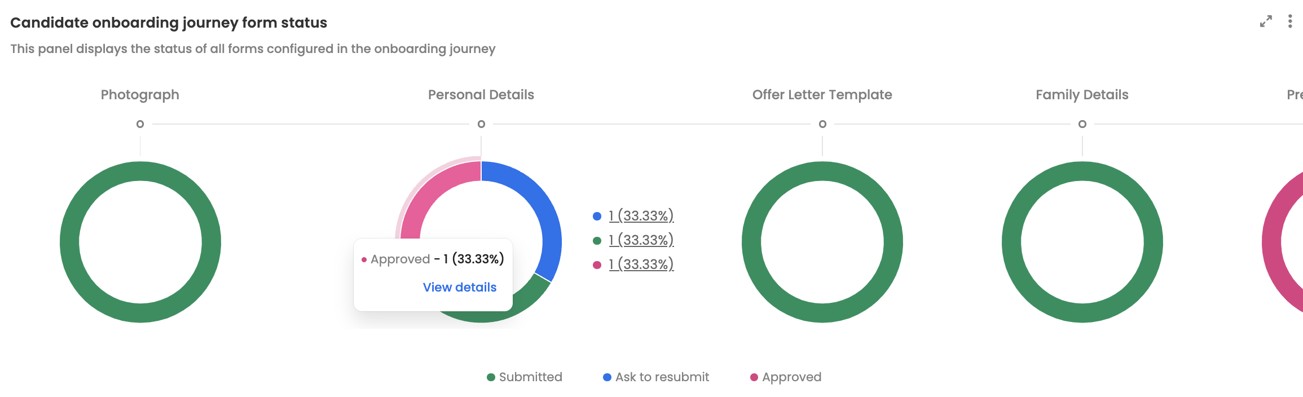This screenshot has width=1303, height=397.
Task: Toggle the Approved legend item at bottom
Action: click(786, 377)
